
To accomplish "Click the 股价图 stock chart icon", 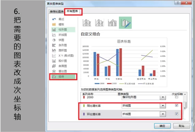I will 54,61.
